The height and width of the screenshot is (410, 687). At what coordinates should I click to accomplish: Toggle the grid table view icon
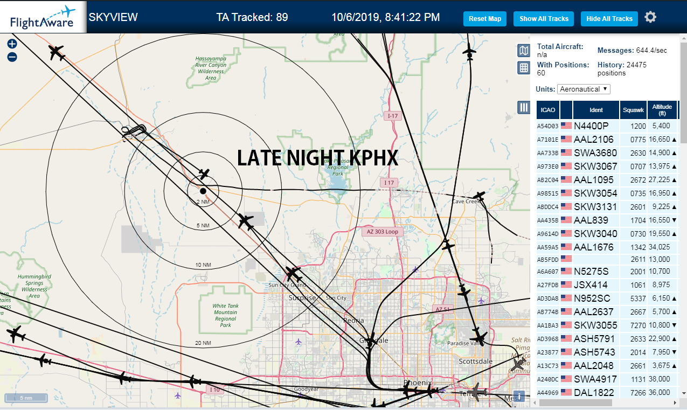(x=523, y=68)
